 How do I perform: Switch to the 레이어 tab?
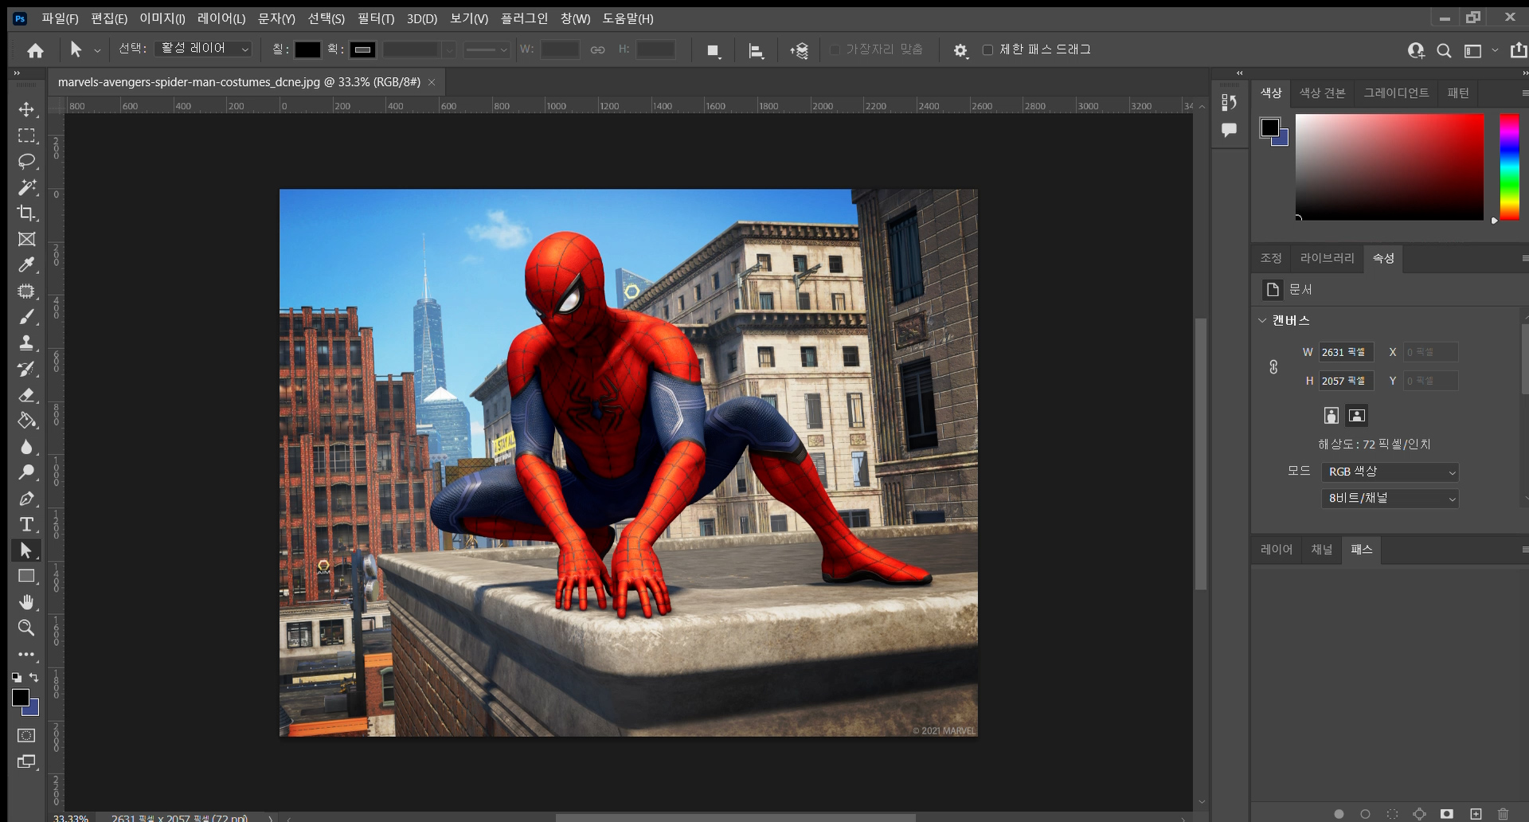1277,550
